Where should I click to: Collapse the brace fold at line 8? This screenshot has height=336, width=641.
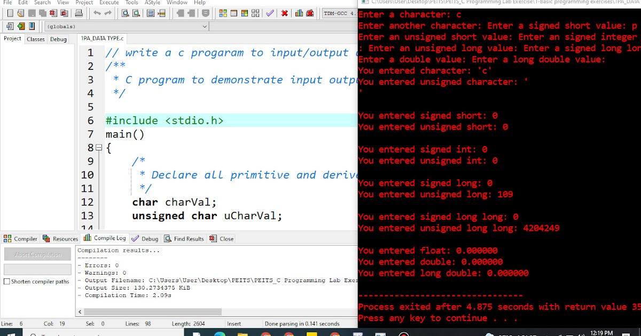(99, 148)
